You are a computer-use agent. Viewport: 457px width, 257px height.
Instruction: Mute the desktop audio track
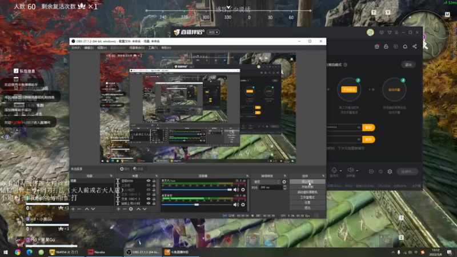click(236, 205)
